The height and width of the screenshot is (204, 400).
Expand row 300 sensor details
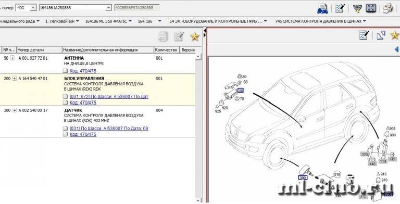[x=15, y=110]
